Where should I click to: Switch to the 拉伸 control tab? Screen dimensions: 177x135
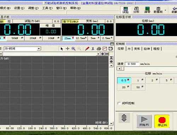coord(147,49)
